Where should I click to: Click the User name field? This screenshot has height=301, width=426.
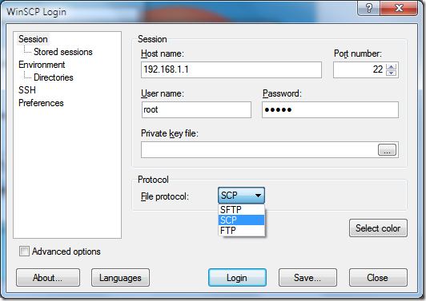196,109
